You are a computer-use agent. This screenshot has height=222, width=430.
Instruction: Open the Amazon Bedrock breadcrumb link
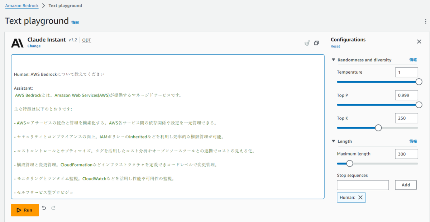[x=22, y=6]
